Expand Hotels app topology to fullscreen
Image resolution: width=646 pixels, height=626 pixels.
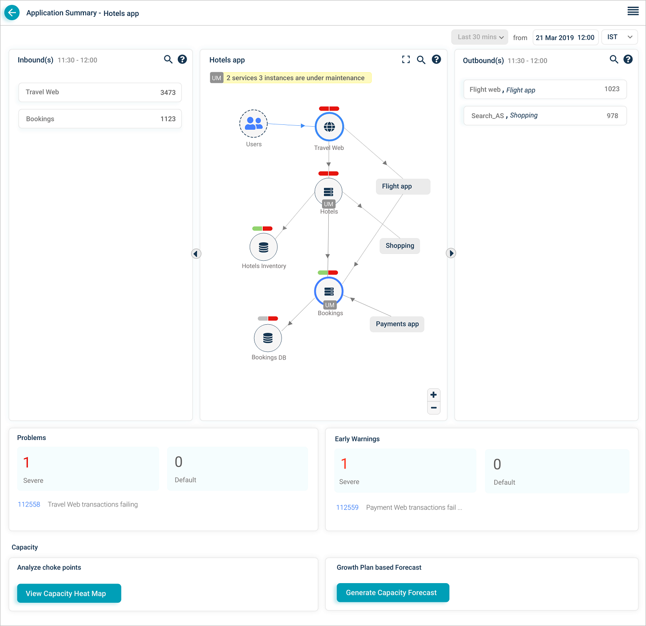pyautogui.click(x=406, y=59)
